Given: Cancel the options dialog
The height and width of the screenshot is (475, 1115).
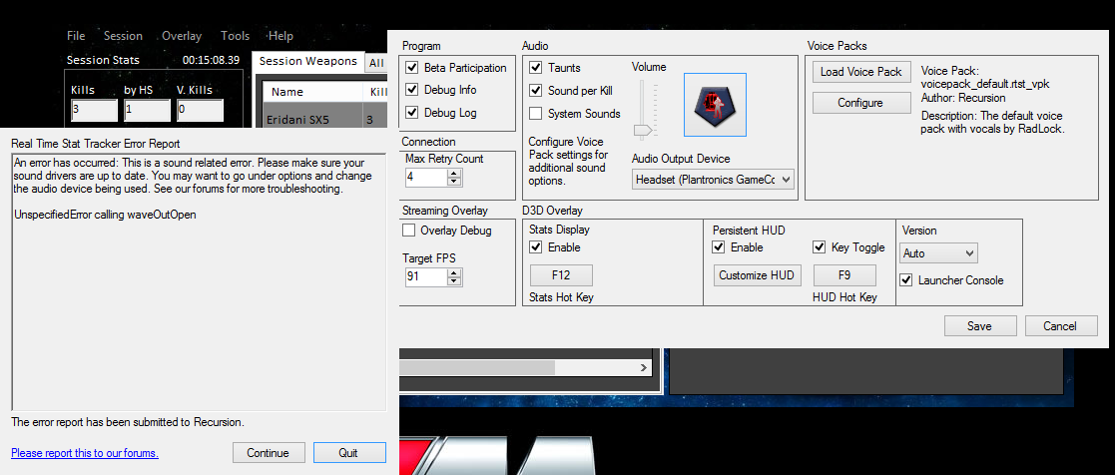Looking at the screenshot, I should tap(1060, 326).
